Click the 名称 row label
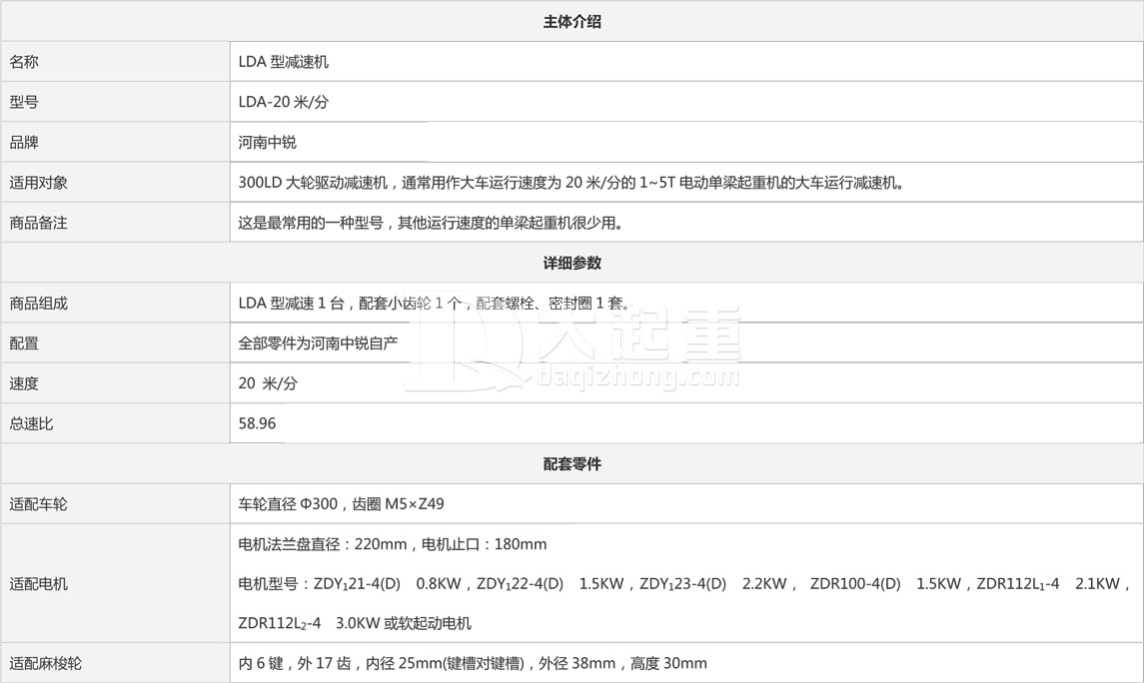 coord(24,62)
